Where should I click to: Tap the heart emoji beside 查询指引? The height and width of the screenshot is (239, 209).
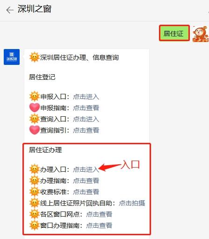[x=34, y=130]
